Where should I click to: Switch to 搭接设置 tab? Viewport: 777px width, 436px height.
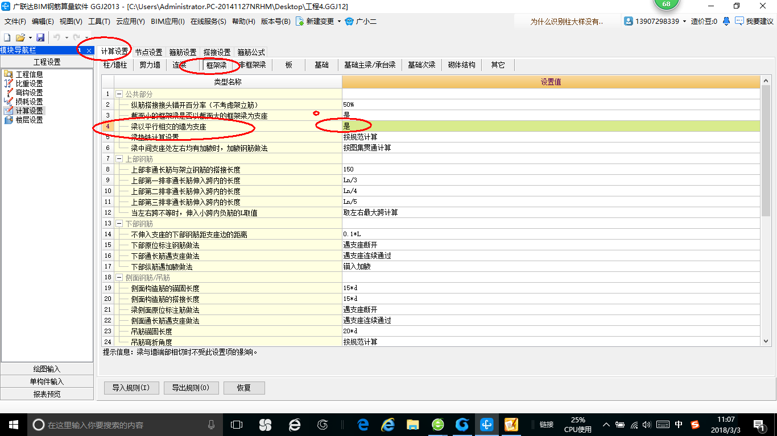coord(217,52)
